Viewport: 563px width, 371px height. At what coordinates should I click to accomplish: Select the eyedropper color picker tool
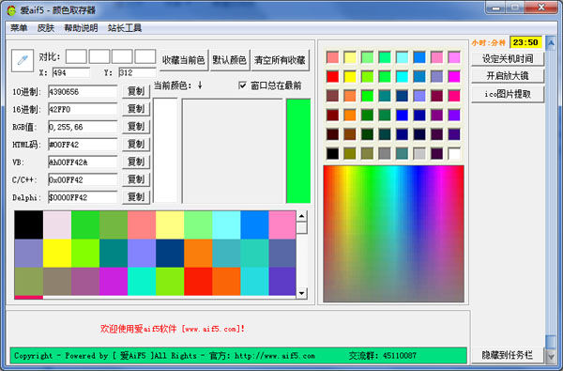[x=23, y=60]
